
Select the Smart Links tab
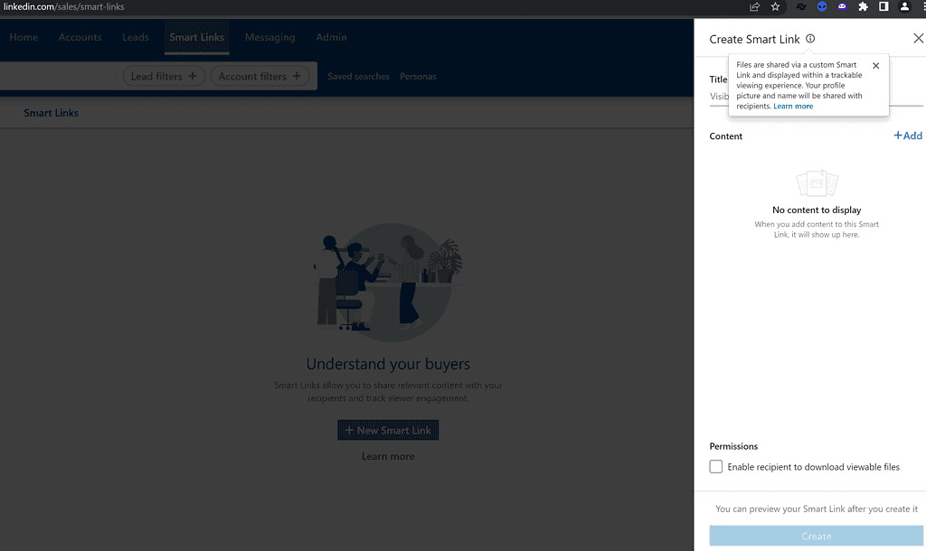(x=196, y=37)
